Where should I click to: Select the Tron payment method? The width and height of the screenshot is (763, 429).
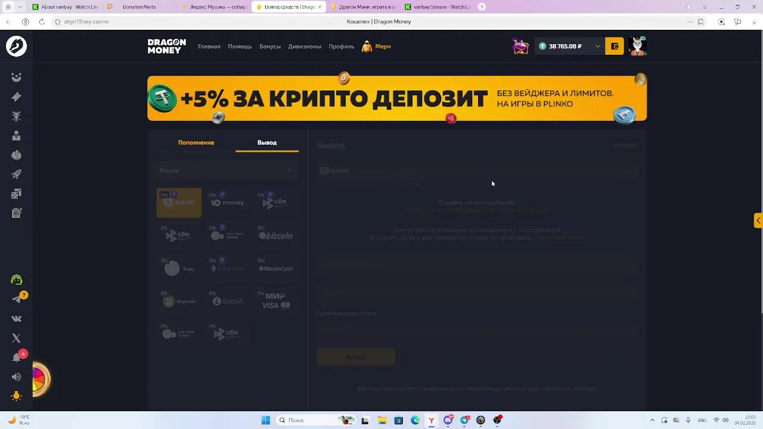click(x=179, y=269)
